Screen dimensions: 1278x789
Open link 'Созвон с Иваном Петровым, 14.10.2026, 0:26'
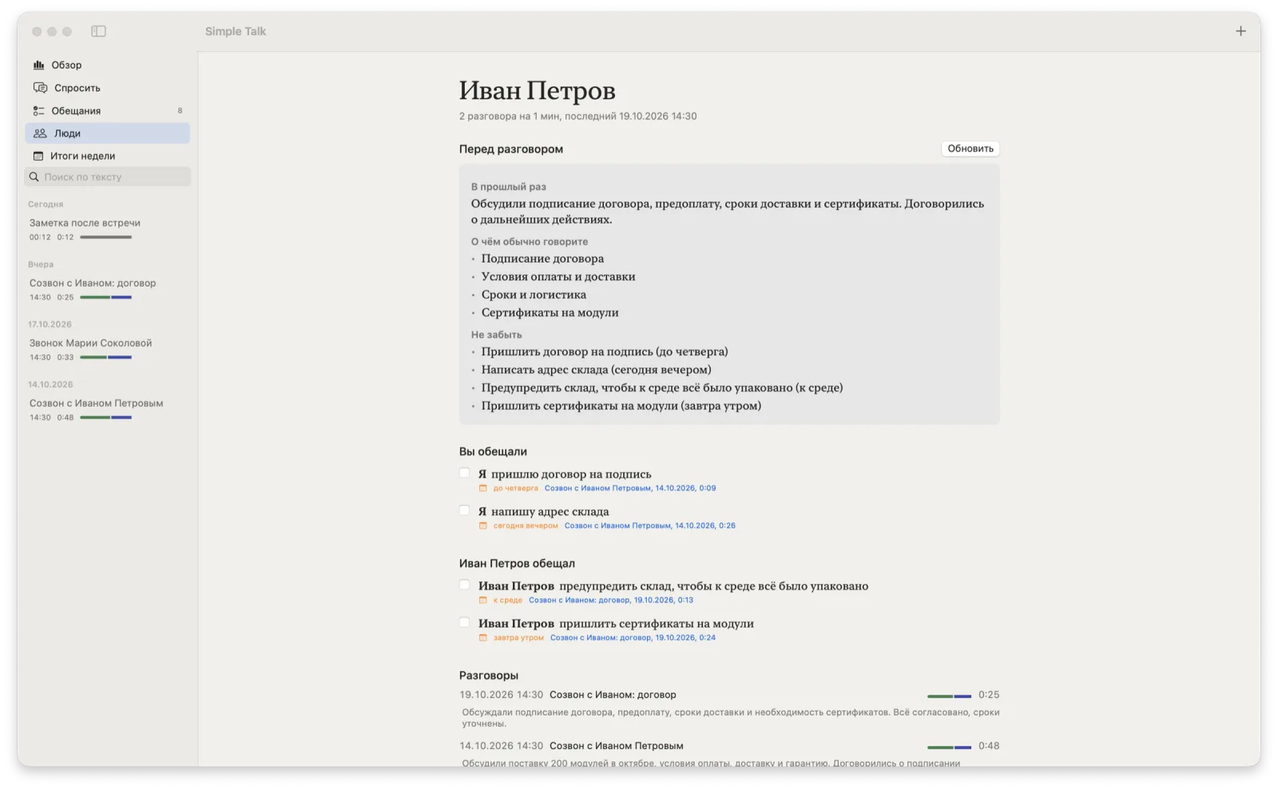(x=650, y=525)
